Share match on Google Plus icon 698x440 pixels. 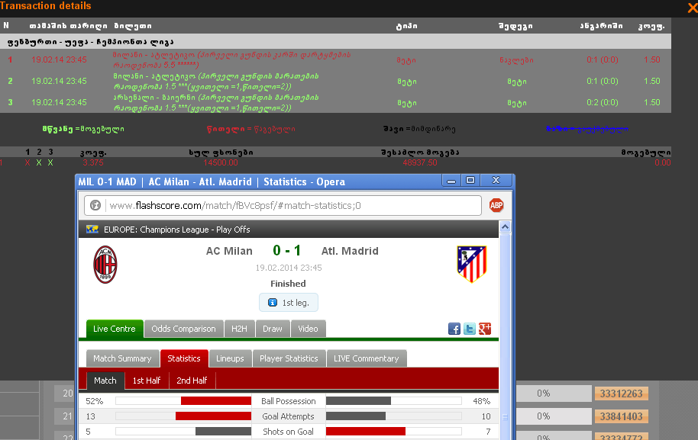(x=485, y=329)
